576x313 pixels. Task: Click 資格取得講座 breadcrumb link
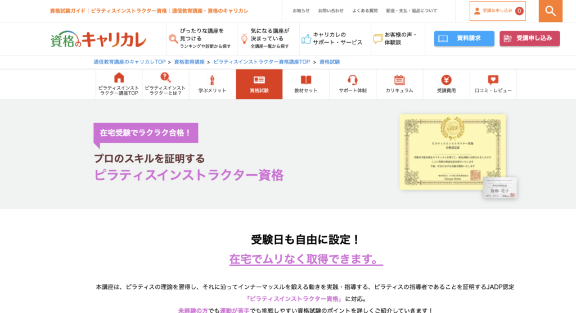[189, 62]
